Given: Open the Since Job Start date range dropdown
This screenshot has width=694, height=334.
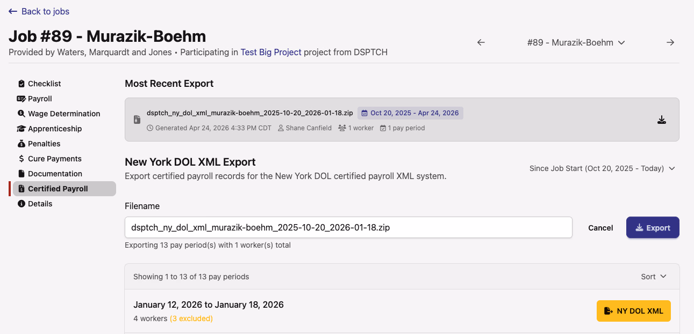Looking at the screenshot, I should (602, 168).
